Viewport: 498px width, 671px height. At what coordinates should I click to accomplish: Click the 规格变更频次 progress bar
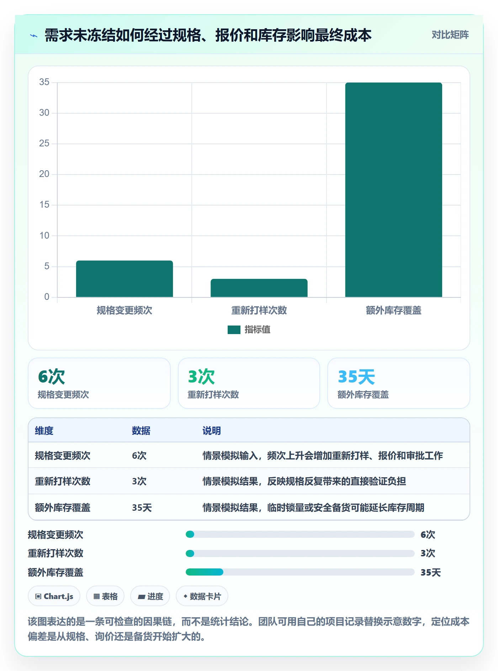300,534
